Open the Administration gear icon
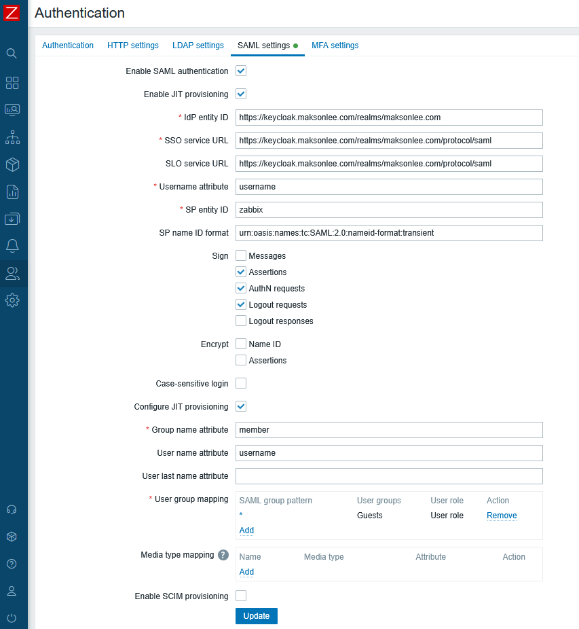The image size is (579, 629). pyautogui.click(x=12, y=300)
